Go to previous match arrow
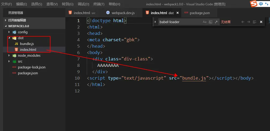The width and height of the screenshot is (270, 131). pos(243,22)
